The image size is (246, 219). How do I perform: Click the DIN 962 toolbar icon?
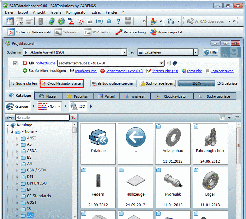(x=90, y=21)
